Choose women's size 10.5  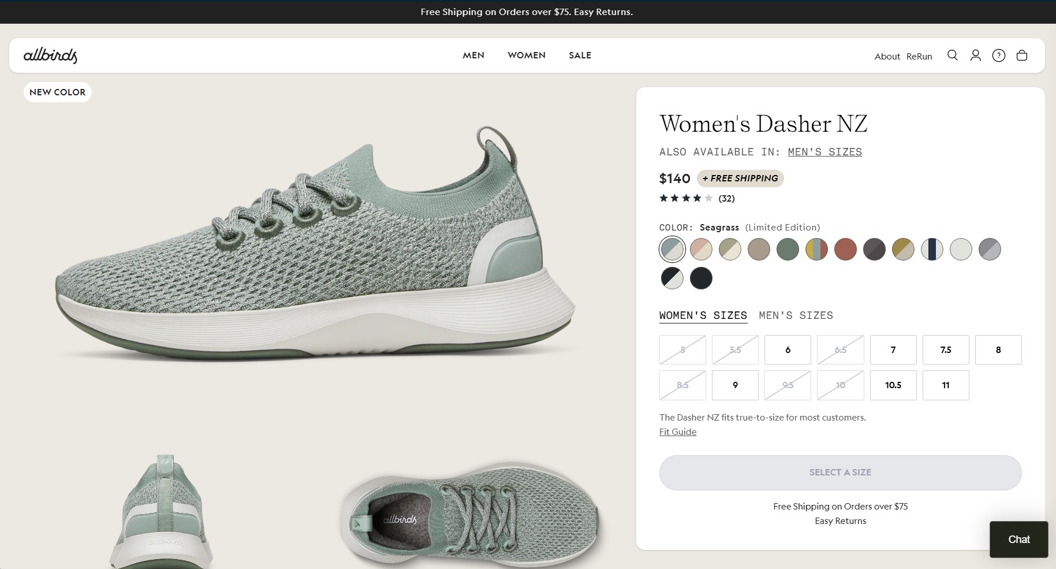(893, 385)
